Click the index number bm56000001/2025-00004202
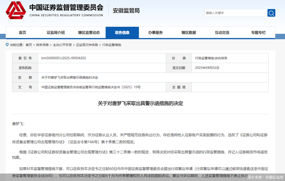The image size is (285, 181). click(64, 58)
